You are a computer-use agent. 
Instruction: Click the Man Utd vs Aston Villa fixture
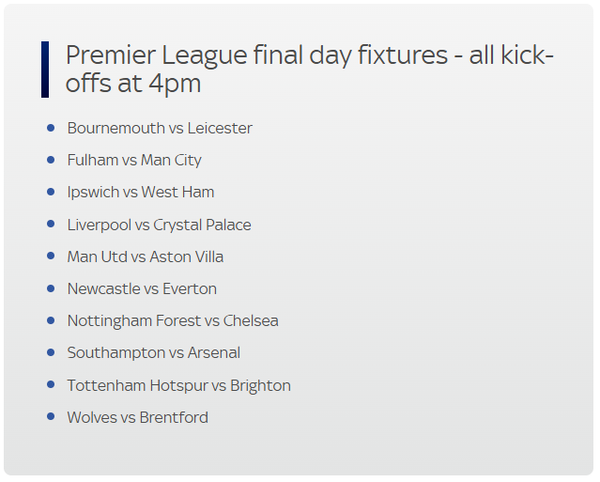click(146, 257)
